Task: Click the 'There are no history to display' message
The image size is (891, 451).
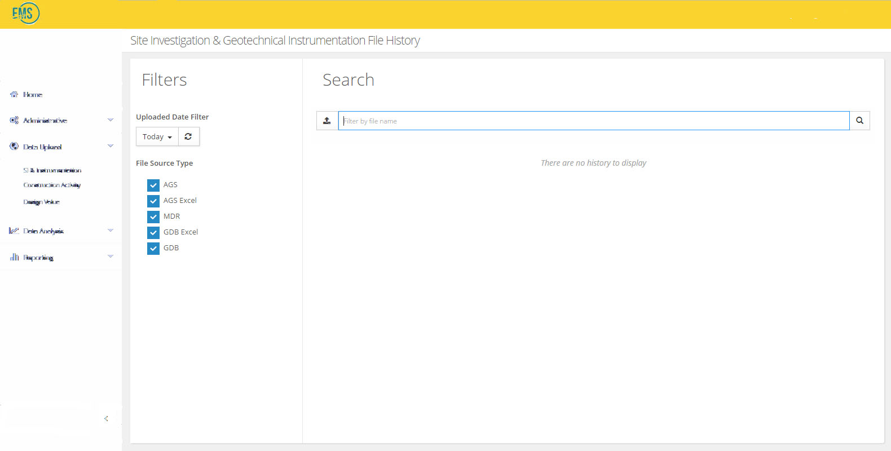Action: point(593,163)
